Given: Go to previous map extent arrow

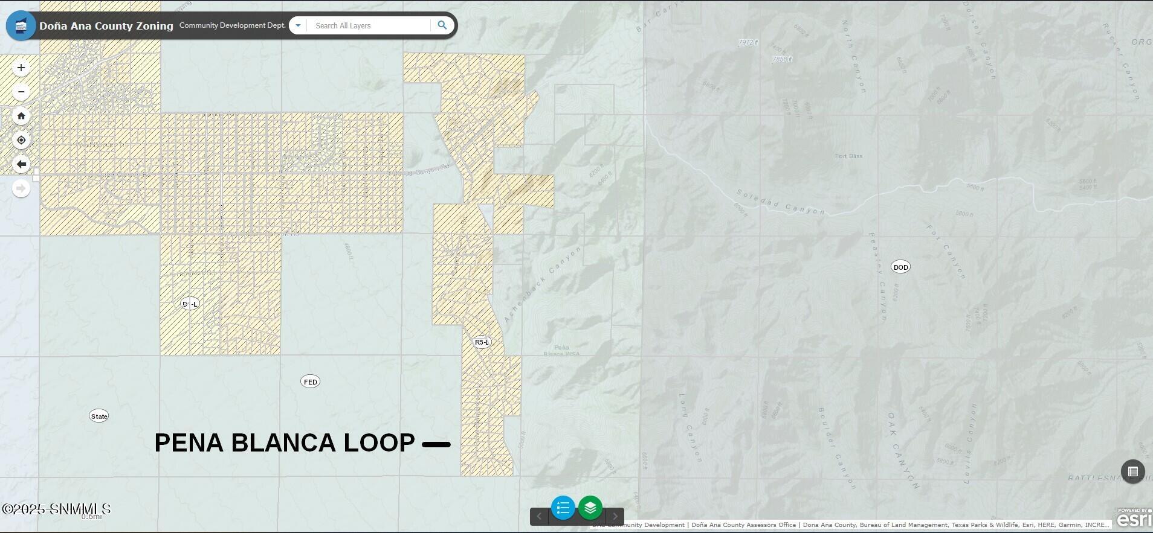Looking at the screenshot, I should pos(21,164).
